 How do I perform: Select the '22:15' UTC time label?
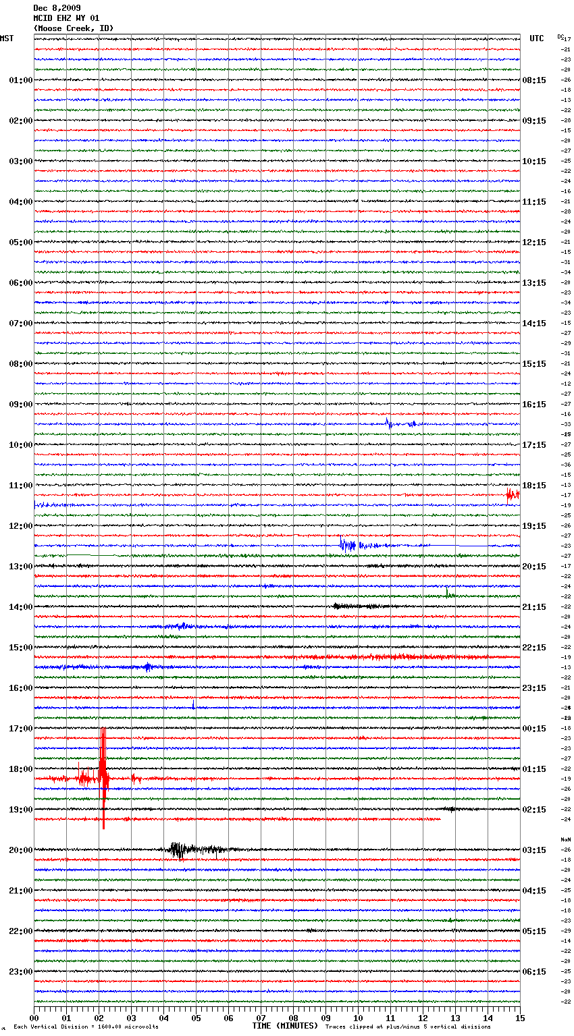[x=534, y=648]
